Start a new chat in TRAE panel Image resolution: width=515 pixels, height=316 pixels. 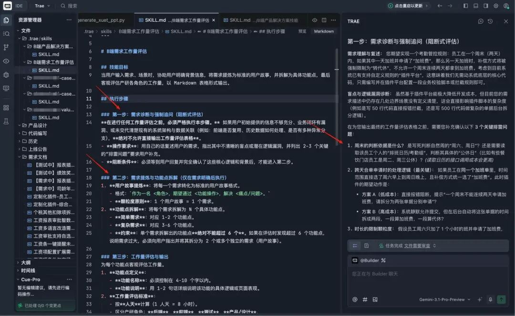click(x=481, y=21)
